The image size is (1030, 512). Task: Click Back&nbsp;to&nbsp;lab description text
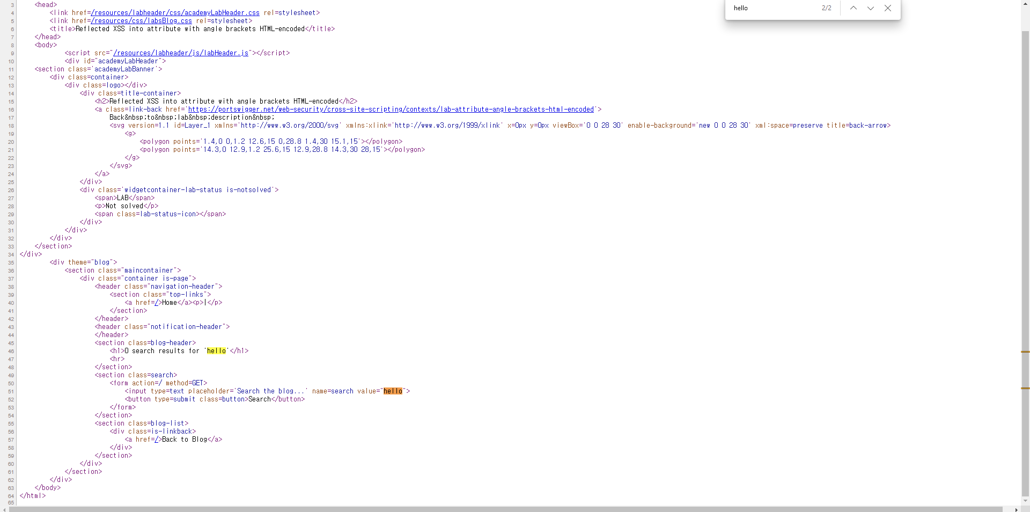(x=192, y=118)
